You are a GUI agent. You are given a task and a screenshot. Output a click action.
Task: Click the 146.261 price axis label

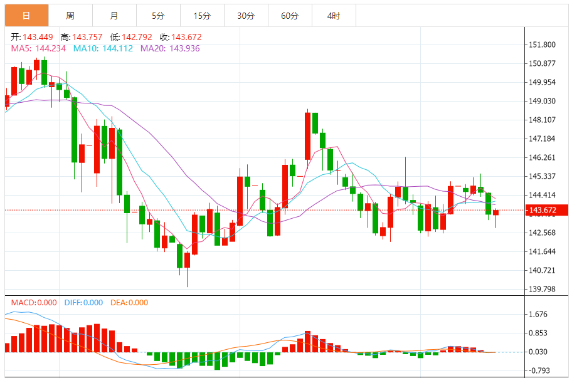coord(542,157)
